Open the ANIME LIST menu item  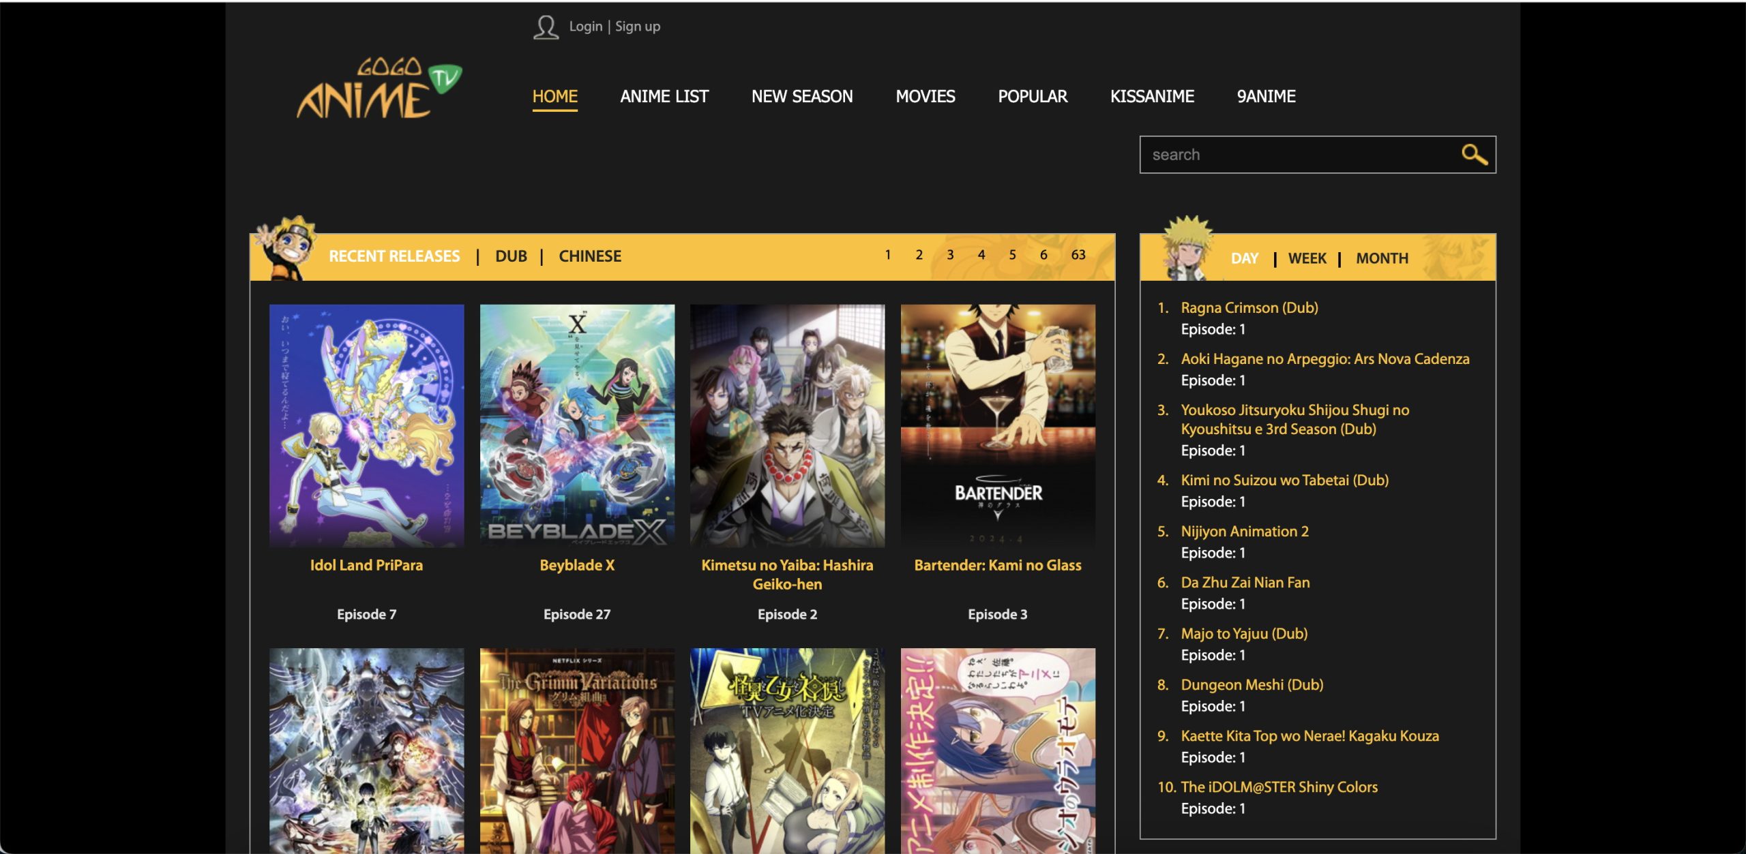(664, 96)
